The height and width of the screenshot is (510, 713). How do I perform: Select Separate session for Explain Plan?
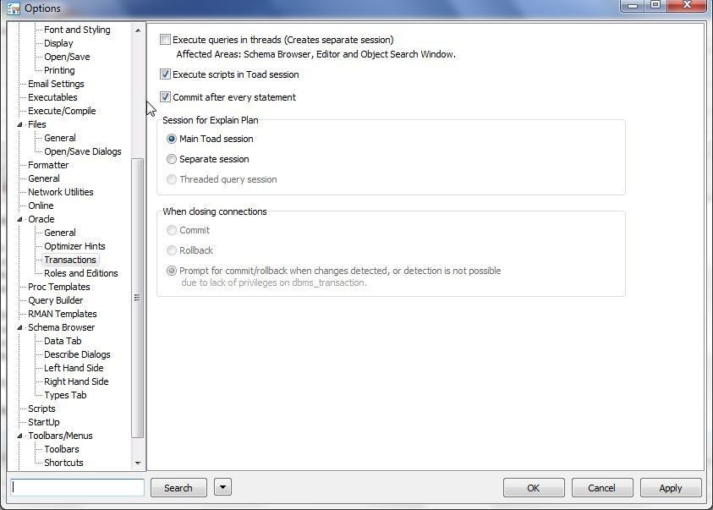point(172,159)
